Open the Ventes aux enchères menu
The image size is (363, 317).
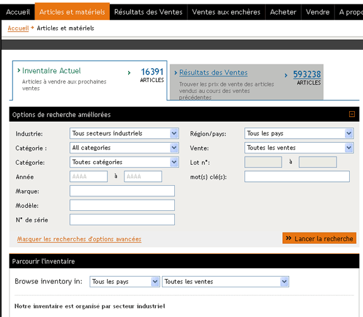[226, 12]
